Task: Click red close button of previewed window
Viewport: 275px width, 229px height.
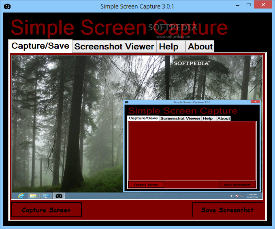Action: 255,101
